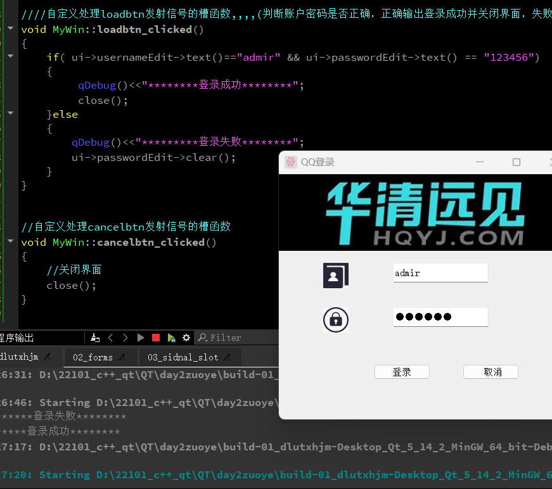The image size is (552, 489).
Task: Maximize the QQ登录 window
Action: [x=517, y=162]
